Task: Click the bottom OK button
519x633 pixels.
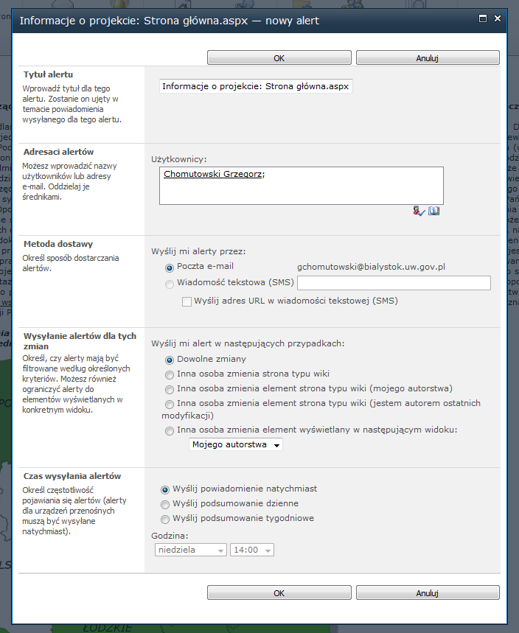Action: tap(279, 592)
